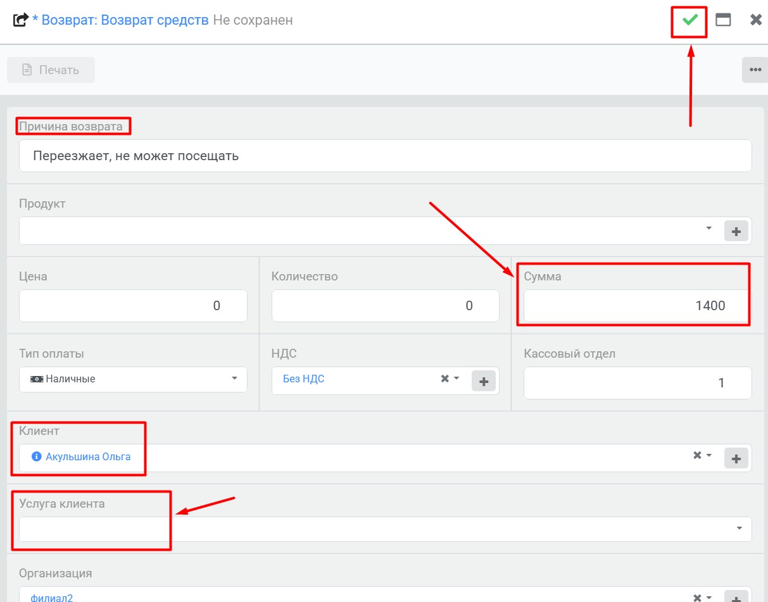Expand the Продукт dropdown
Screen dimensions: 768x602
pyautogui.click(x=709, y=228)
